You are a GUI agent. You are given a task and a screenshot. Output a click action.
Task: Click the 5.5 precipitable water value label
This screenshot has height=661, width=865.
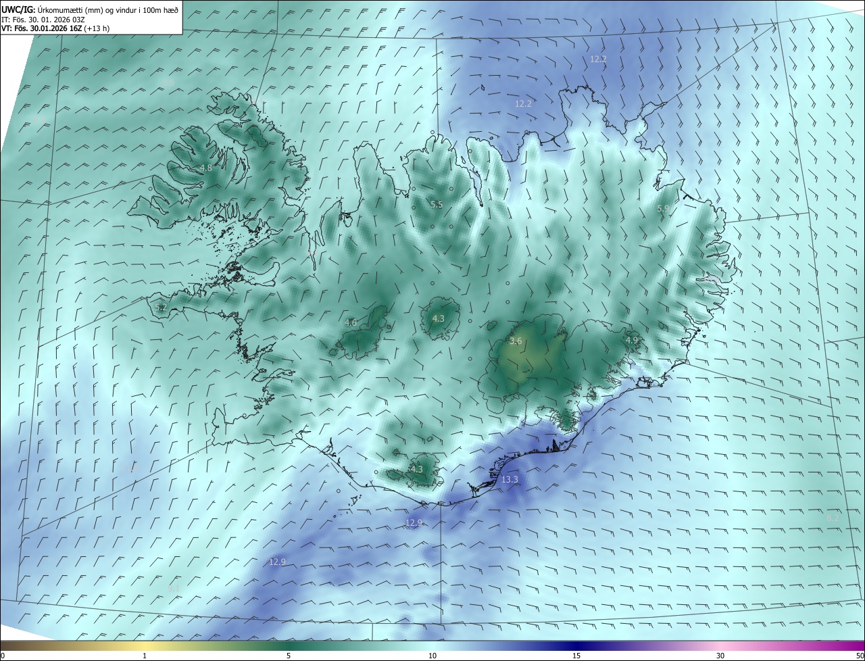coord(437,205)
